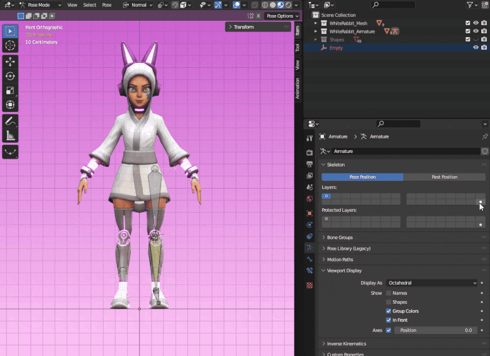Expand the WhiteRabbit_Armature collection tree
The height and width of the screenshot is (356, 490).
[x=316, y=31]
